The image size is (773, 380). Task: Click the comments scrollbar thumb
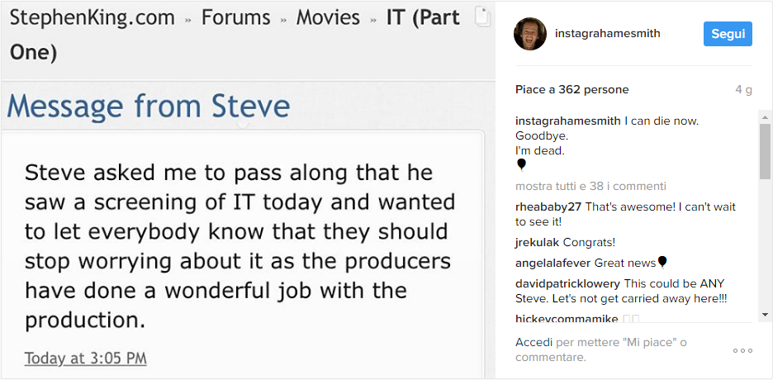click(765, 151)
